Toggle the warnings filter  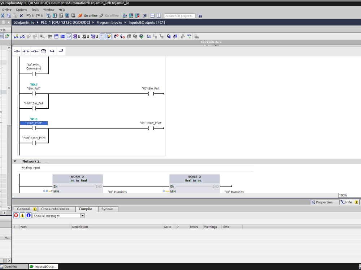(22, 215)
